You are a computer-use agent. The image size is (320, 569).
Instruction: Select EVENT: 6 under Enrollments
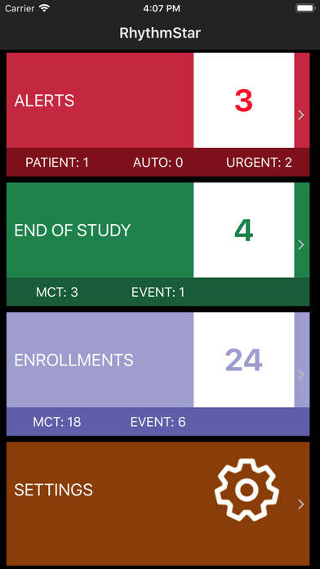(158, 422)
